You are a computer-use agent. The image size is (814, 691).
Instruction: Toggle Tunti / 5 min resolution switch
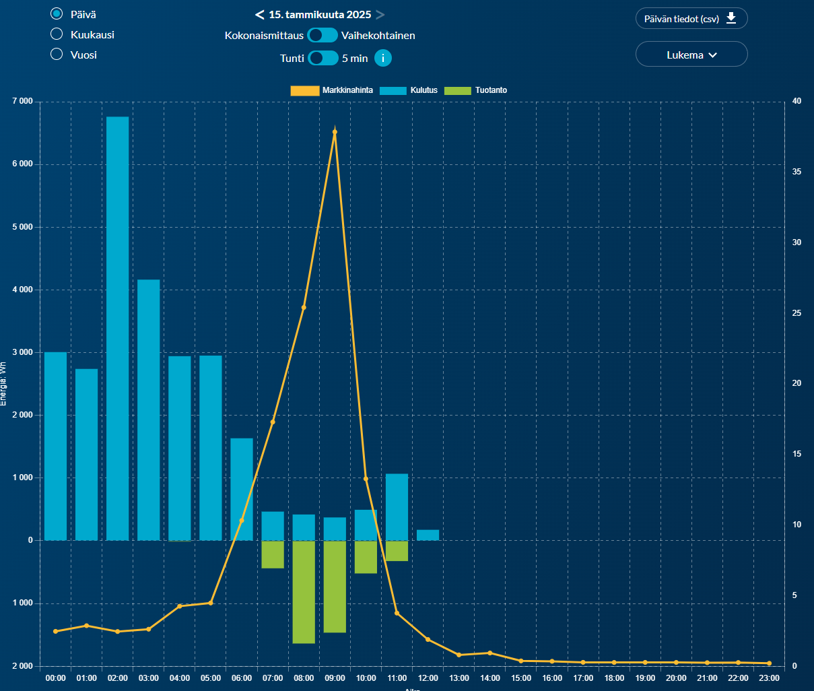click(323, 58)
